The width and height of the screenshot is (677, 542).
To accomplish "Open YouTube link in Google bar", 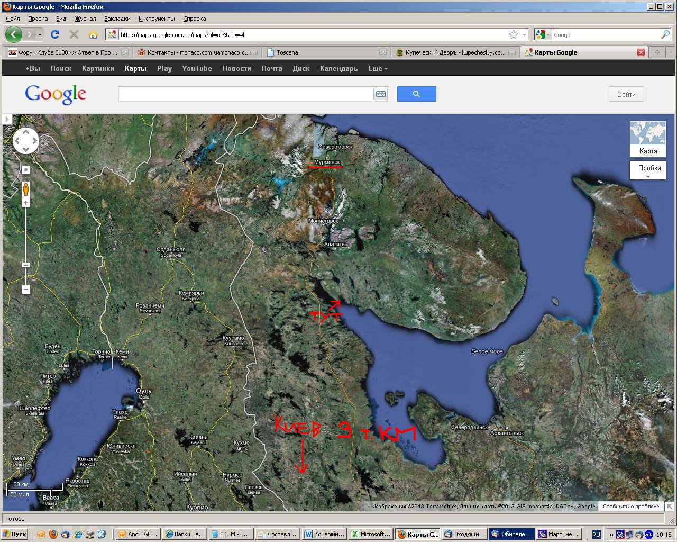I will pyautogui.click(x=197, y=68).
